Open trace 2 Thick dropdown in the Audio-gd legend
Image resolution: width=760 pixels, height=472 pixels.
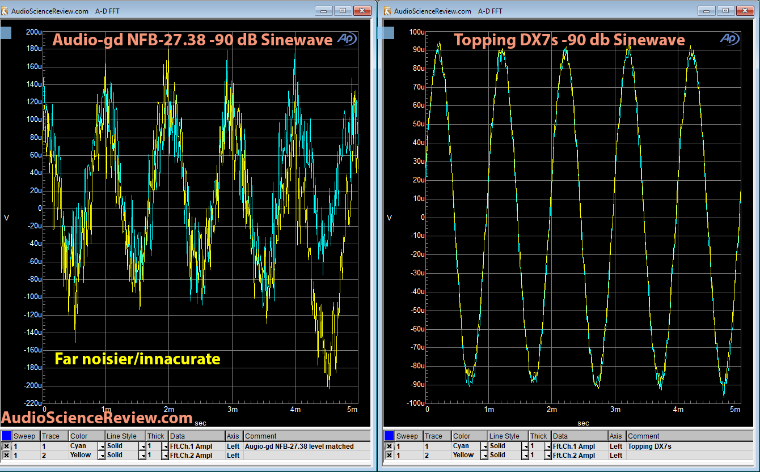(165, 456)
